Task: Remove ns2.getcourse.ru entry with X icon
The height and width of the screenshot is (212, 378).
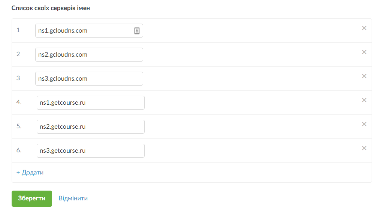Action: coord(364,124)
